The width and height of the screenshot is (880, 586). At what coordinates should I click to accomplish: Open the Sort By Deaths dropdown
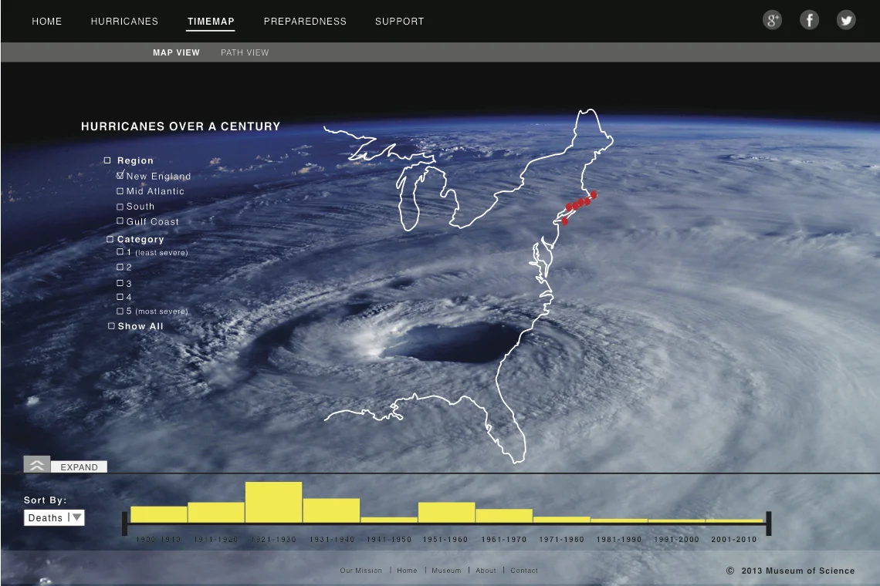pyautogui.click(x=55, y=517)
